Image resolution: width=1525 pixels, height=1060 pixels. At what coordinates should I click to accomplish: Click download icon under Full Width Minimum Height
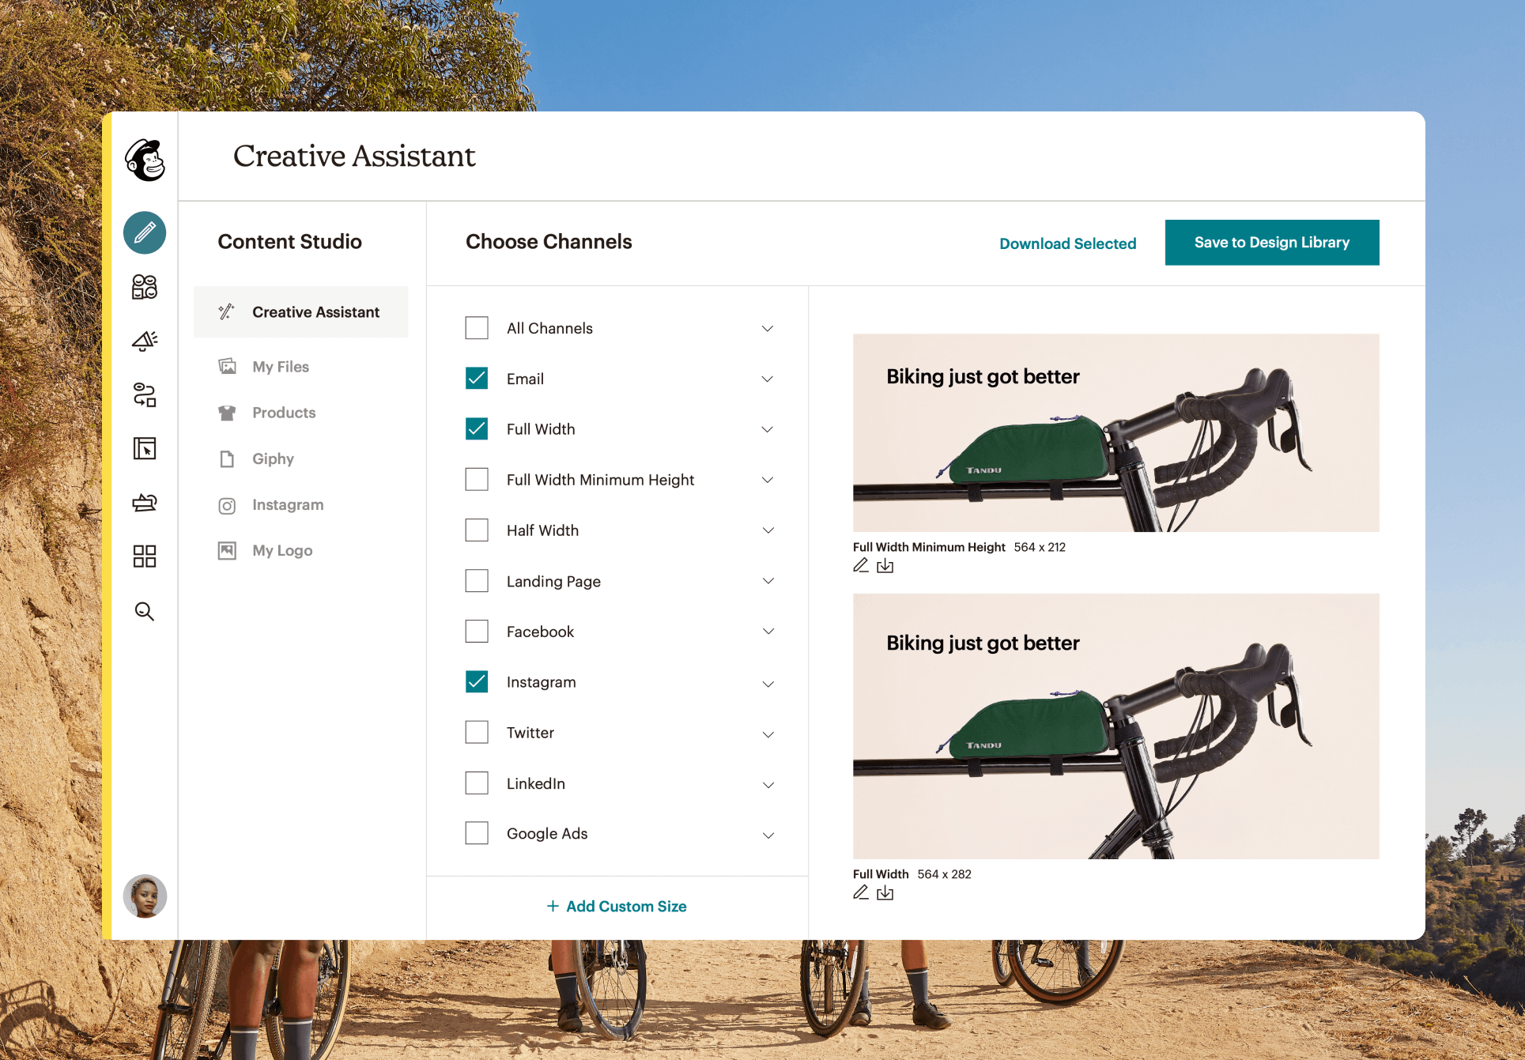885,566
